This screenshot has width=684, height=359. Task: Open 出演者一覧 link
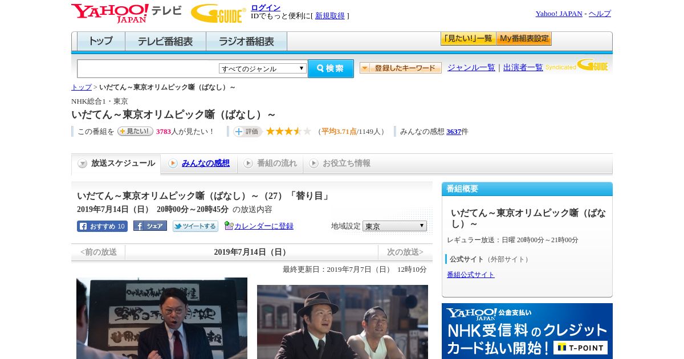(x=523, y=68)
